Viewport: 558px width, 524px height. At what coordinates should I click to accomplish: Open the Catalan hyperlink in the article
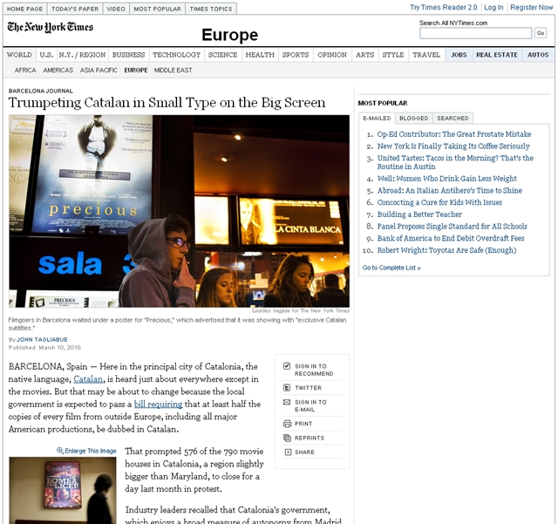click(88, 379)
